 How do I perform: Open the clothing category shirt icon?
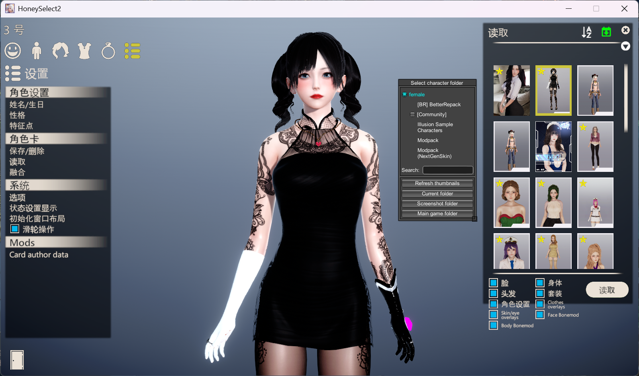coord(84,51)
